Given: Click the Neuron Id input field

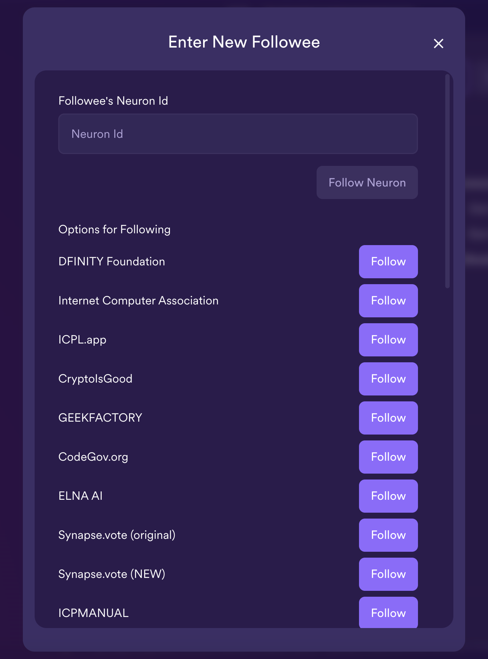Looking at the screenshot, I should pyautogui.click(x=238, y=134).
